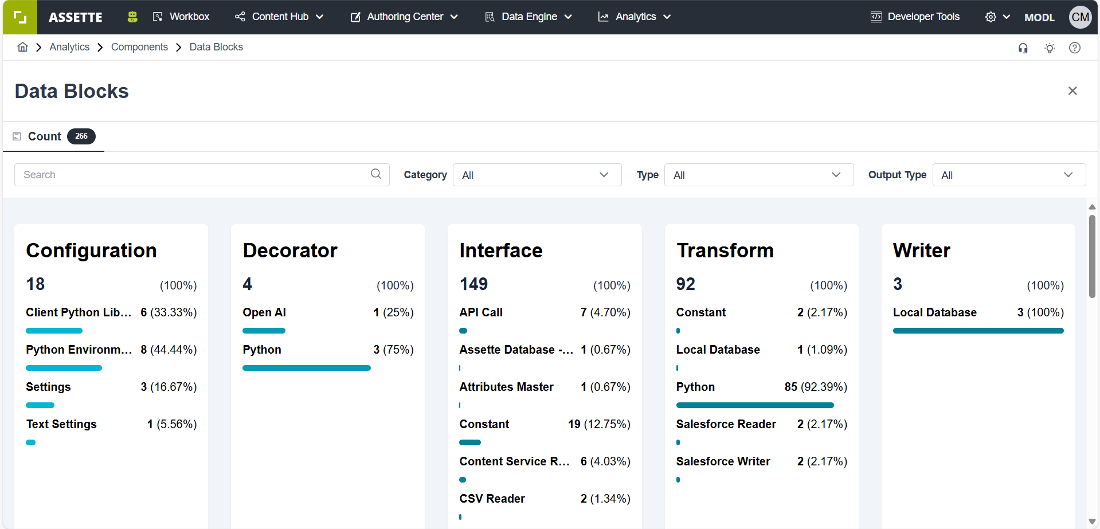Open the Type dropdown
The width and height of the screenshot is (1100, 529).
[759, 175]
